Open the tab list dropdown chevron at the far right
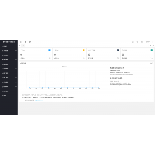The image size is (155, 155). point(153,45)
